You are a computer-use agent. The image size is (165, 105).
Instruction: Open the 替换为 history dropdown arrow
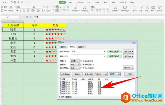pos(104,56)
